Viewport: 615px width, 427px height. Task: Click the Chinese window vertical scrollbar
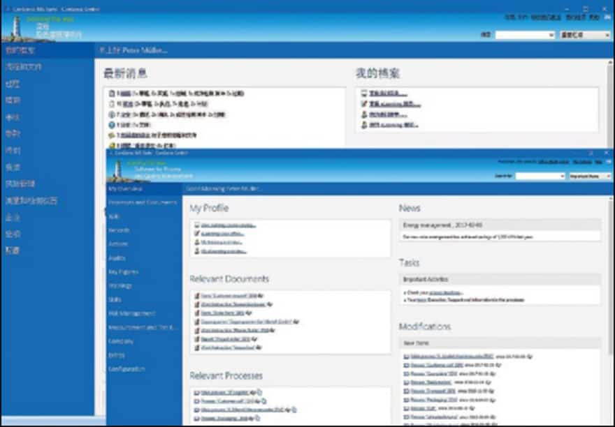pyautogui.click(x=611, y=104)
